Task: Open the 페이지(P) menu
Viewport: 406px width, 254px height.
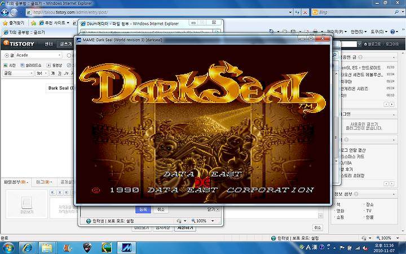Action: [x=337, y=32]
